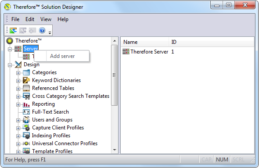Click the Universal Connector Profiles icon

26,143
